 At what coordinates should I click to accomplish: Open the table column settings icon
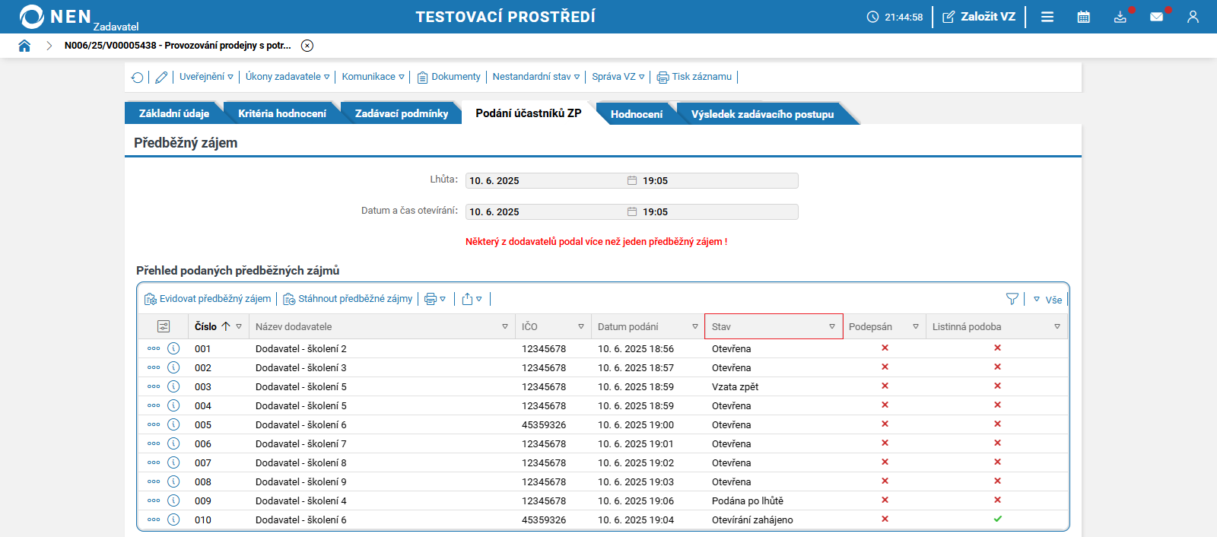pos(164,326)
